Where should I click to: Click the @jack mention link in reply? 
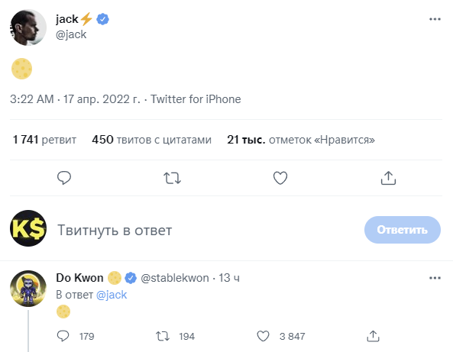[x=112, y=295]
